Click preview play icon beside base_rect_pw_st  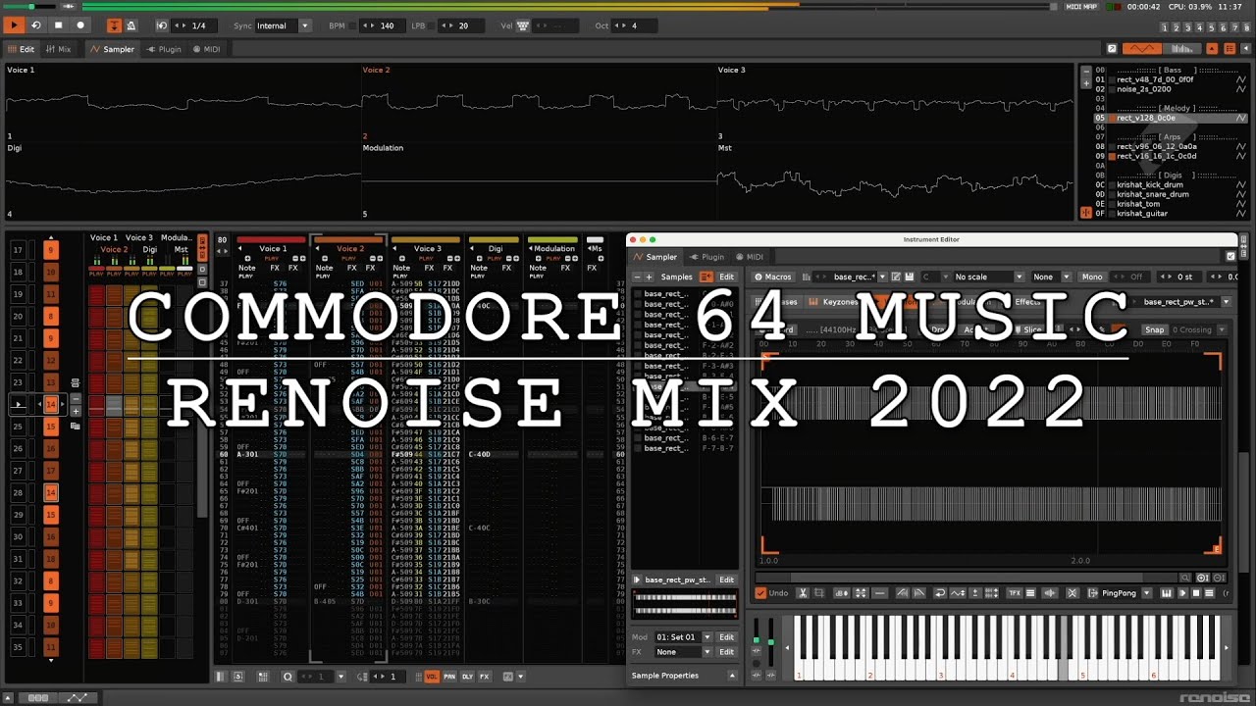[x=638, y=580]
